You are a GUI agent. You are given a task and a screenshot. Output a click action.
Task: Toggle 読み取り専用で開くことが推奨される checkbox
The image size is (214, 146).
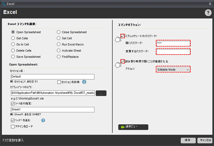coord(123,62)
